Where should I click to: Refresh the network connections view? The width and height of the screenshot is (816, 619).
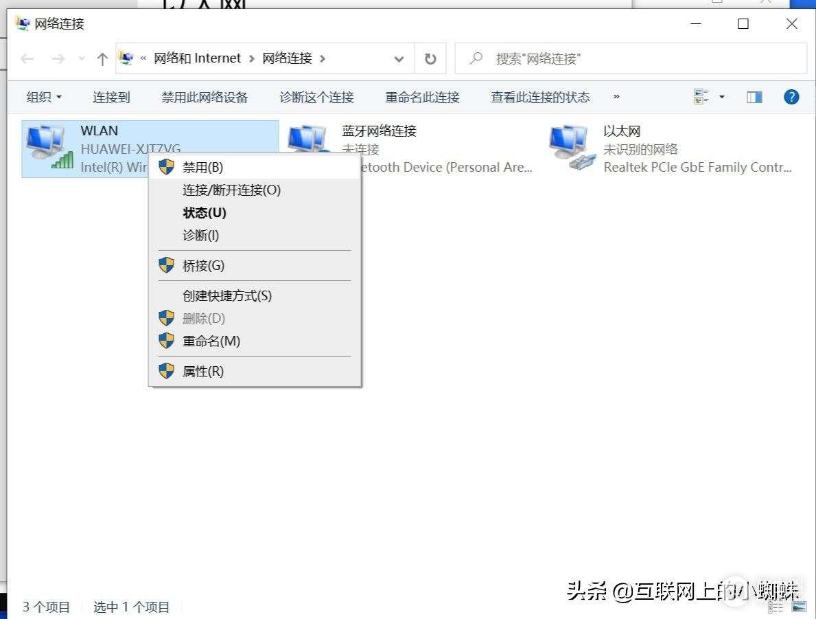tap(430, 59)
